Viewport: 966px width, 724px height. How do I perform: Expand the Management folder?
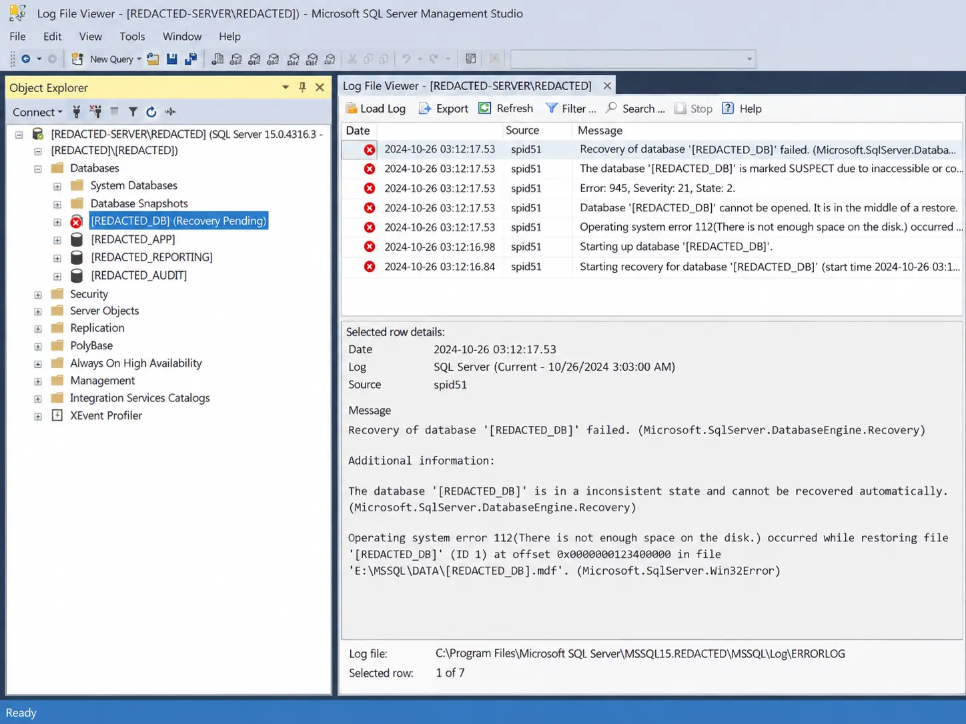(x=38, y=381)
